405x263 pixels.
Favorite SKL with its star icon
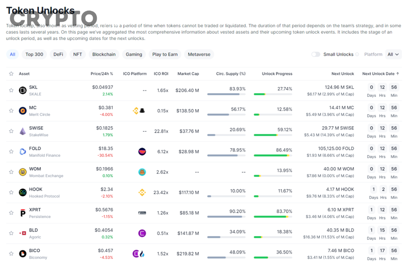point(11,90)
